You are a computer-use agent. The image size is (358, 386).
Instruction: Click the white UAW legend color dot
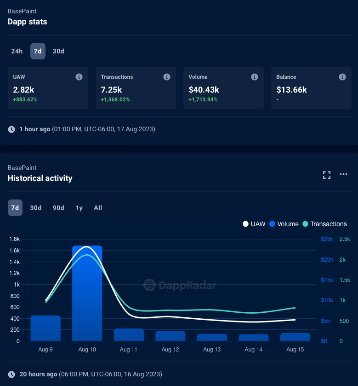point(245,224)
